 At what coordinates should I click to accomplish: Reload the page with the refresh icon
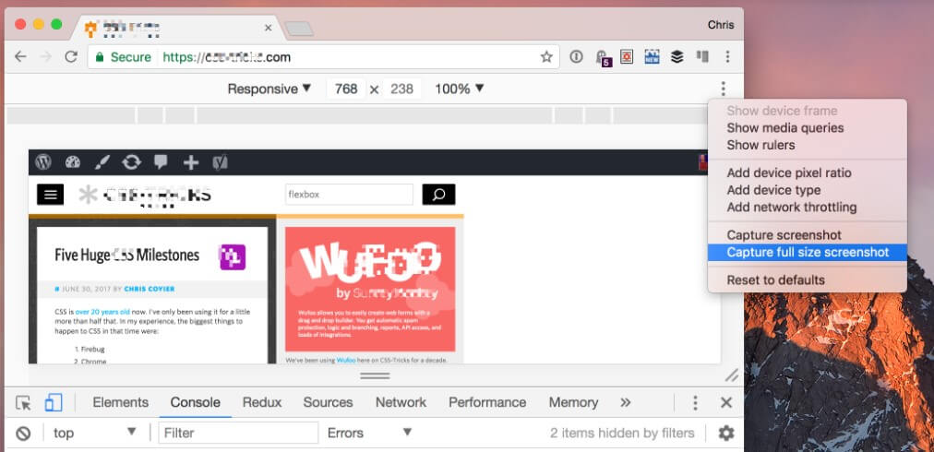click(x=71, y=56)
